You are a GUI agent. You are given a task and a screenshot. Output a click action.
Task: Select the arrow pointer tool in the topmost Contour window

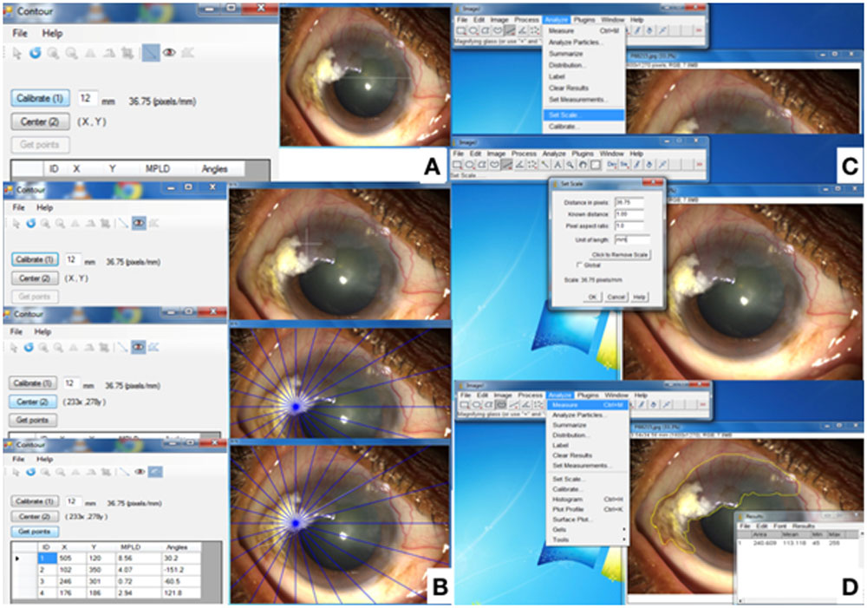[x=17, y=53]
